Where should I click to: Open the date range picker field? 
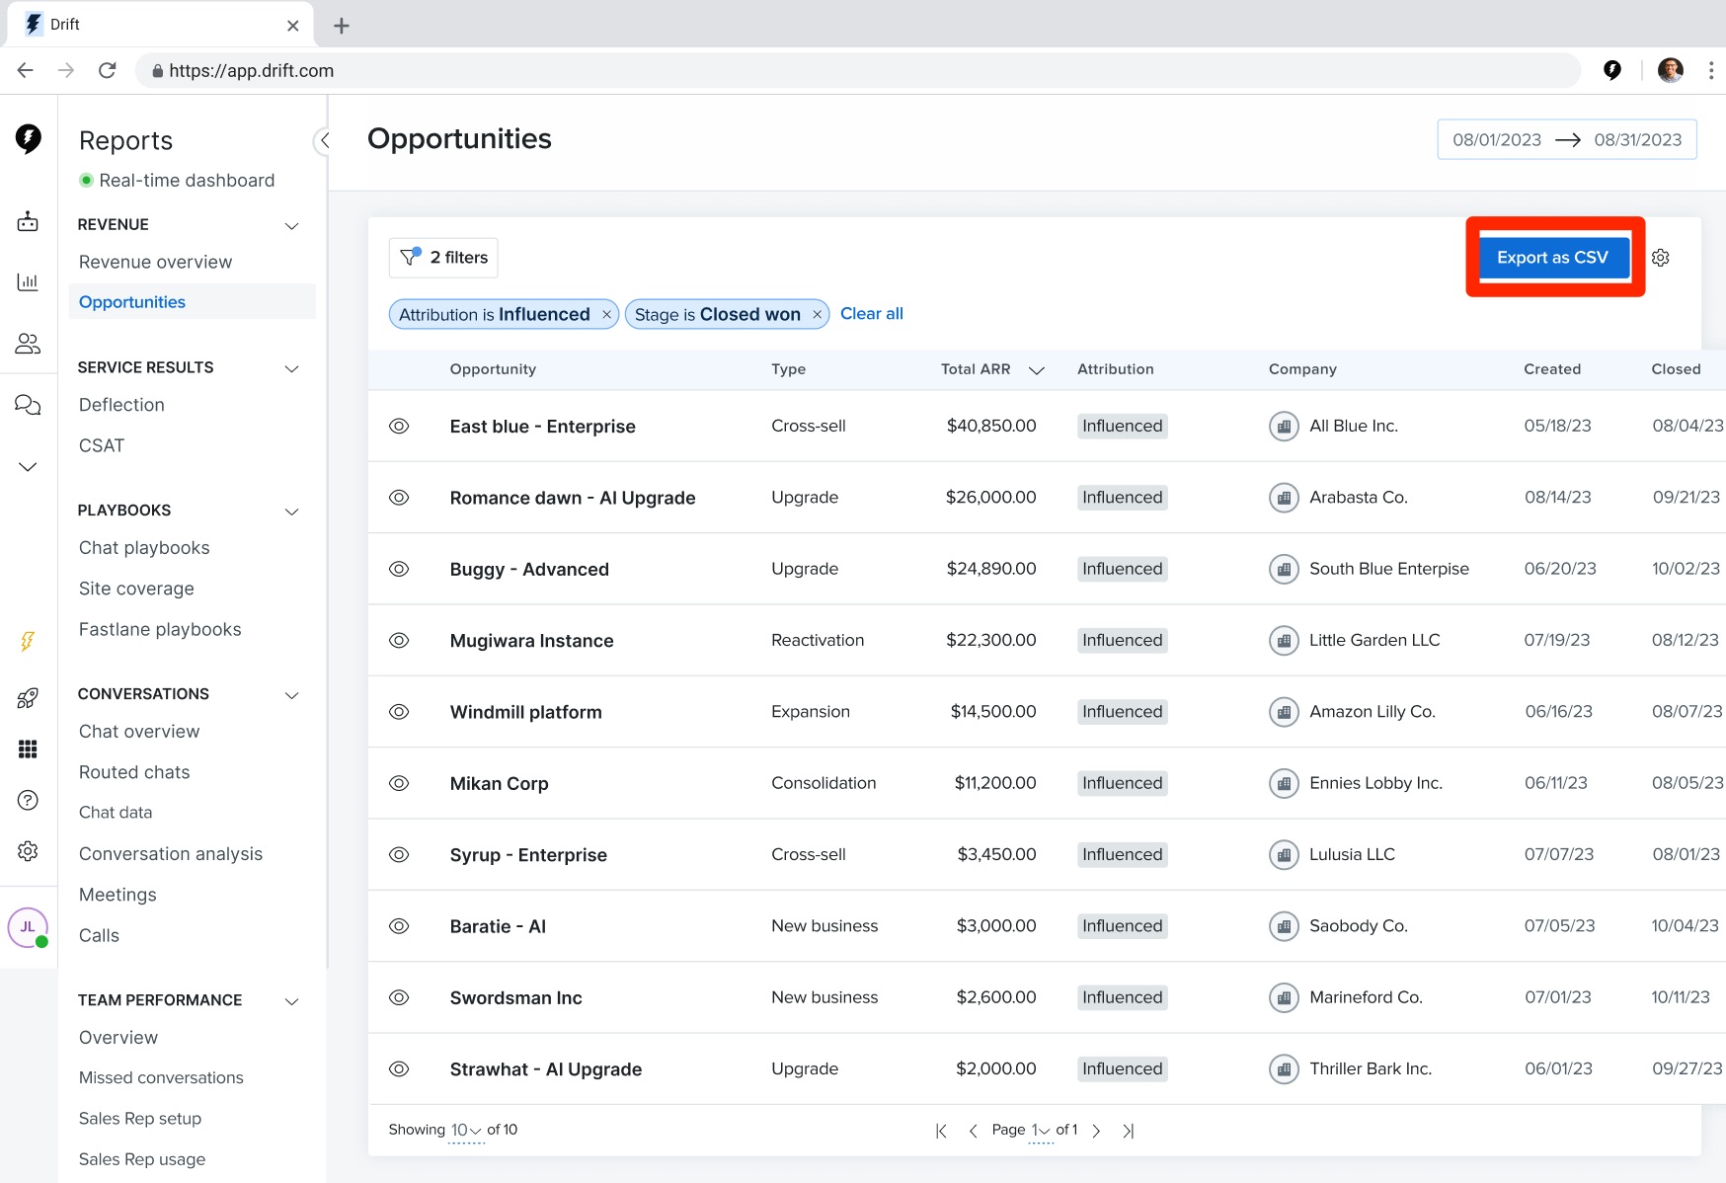[1567, 139]
